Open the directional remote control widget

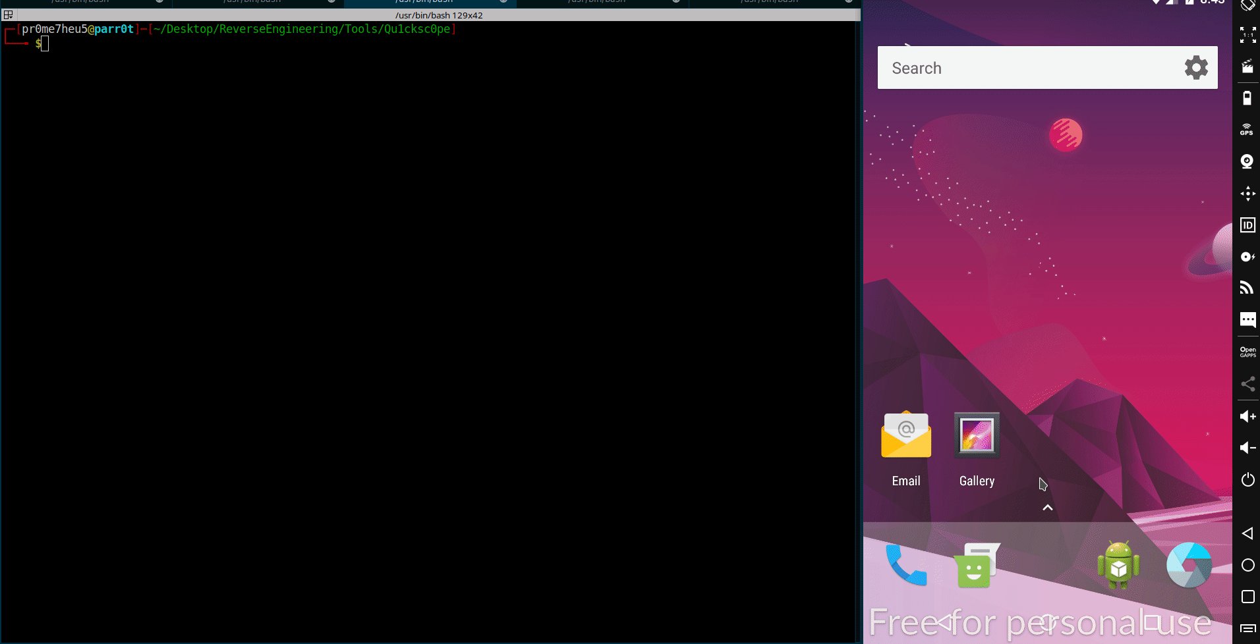[1247, 194]
